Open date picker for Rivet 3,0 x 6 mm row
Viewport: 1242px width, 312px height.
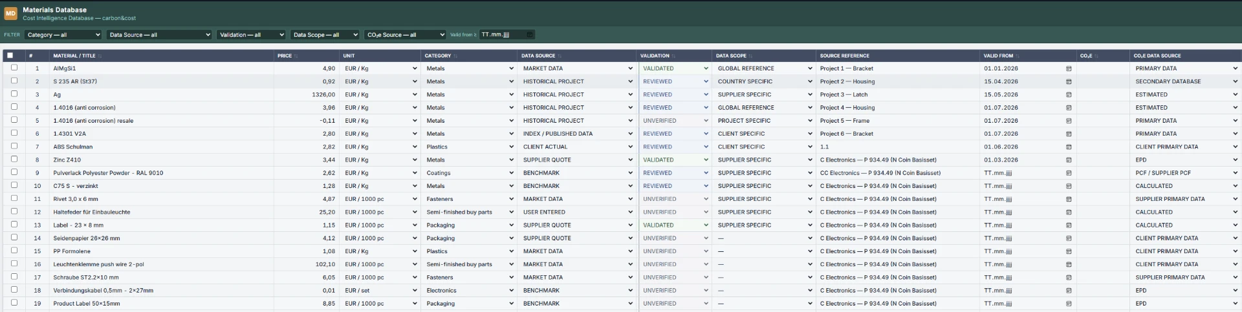pyautogui.click(x=1069, y=199)
